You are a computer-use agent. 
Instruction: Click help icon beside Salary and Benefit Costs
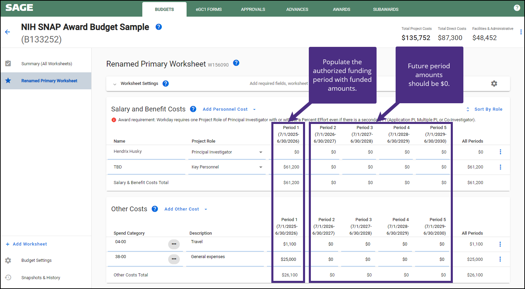[x=193, y=109]
